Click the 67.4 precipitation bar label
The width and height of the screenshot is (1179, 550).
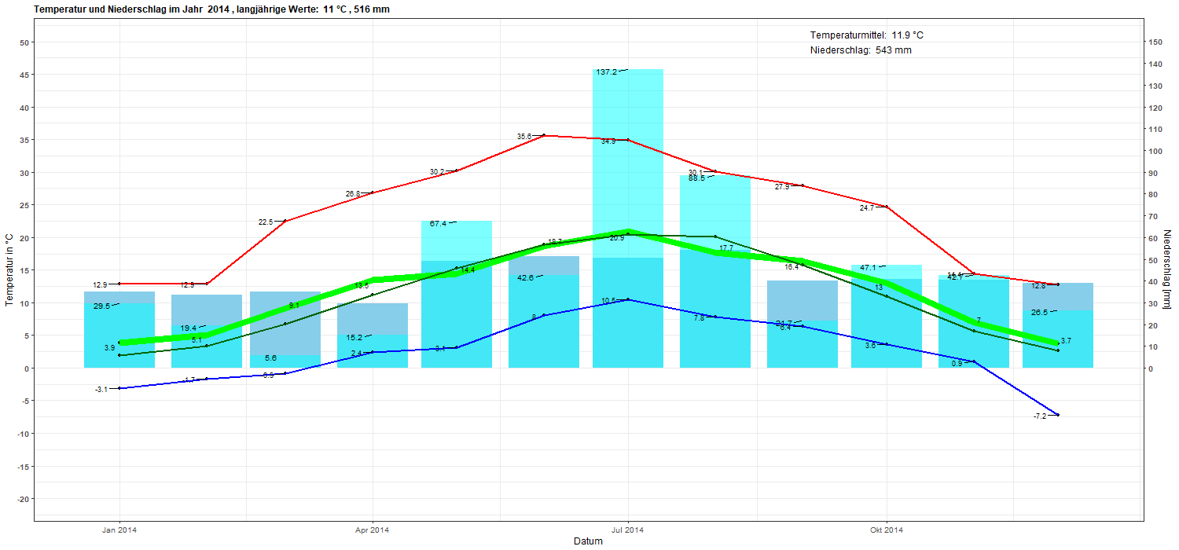[x=438, y=224]
